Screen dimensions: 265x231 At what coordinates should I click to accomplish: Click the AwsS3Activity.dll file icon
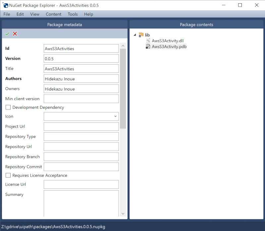pos(148,41)
